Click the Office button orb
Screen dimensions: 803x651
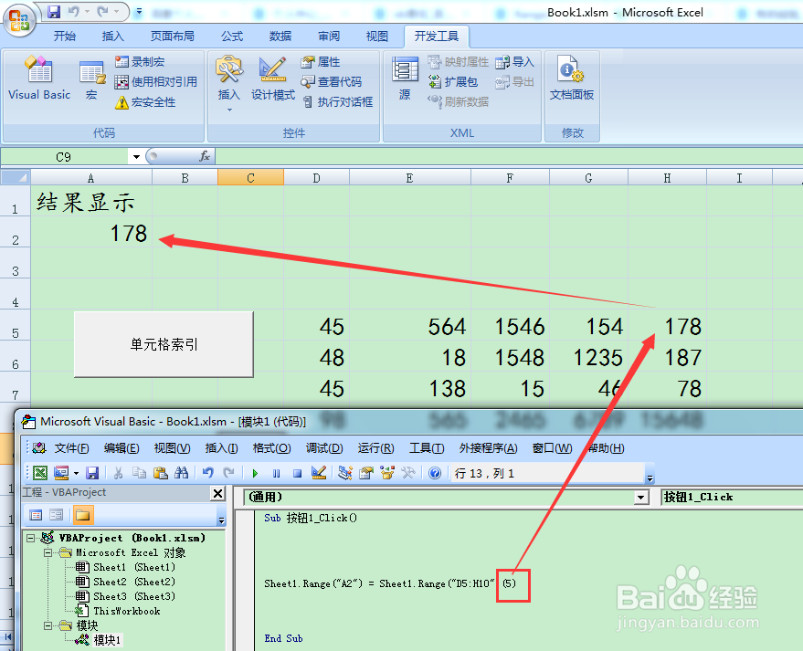click(19, 20)
